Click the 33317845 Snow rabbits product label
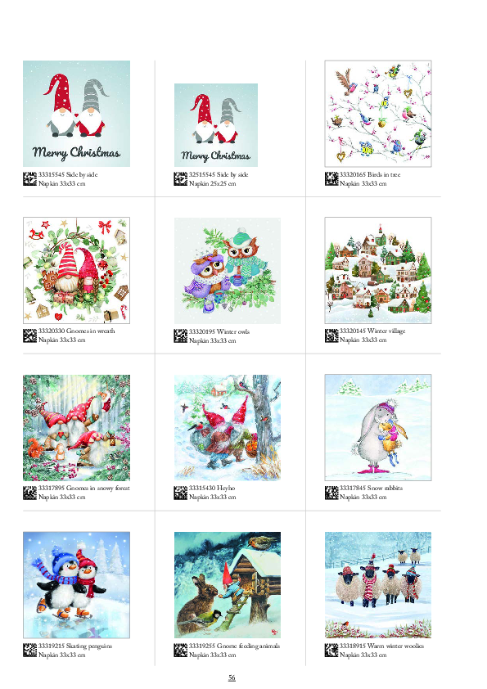The width and height of the screenshot is (487, 689). click(371, 488)
